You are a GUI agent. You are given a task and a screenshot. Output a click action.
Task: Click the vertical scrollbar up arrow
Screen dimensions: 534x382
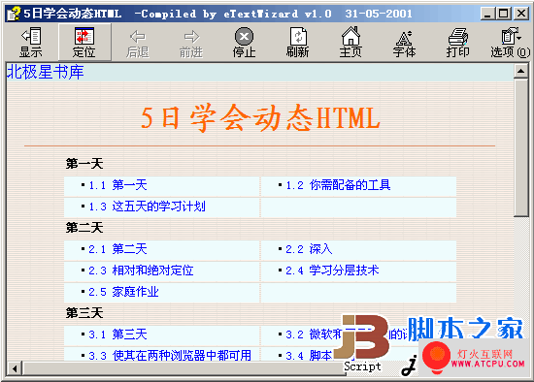(521, 71)
